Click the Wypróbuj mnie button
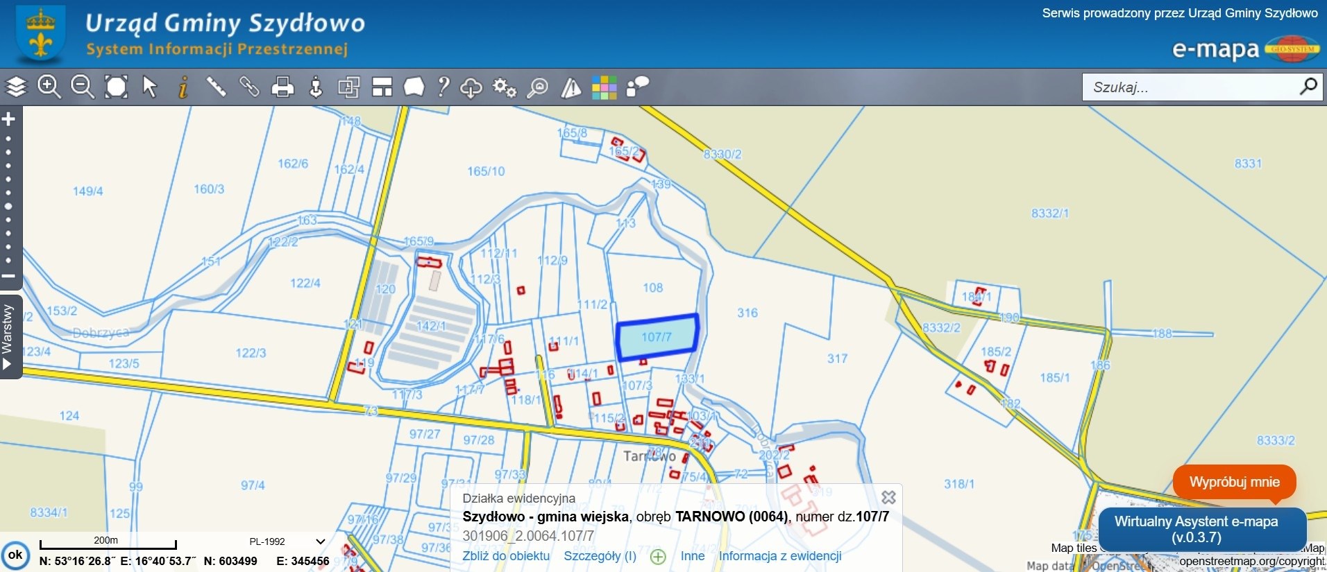This screenshot has width=1327, height=572. click(x=1234, y=482)
